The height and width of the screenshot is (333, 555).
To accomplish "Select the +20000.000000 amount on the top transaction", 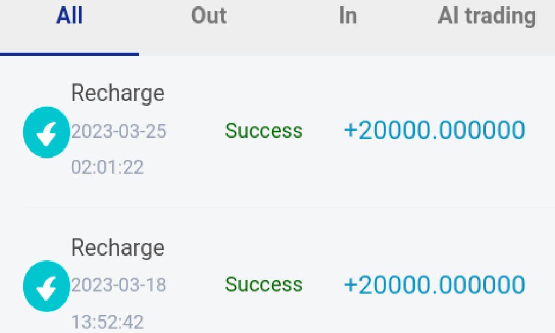I will click(x=434, y=130).
